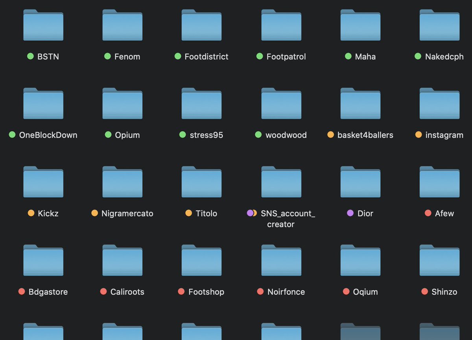Click the basket4ballers name label
Viewport: 472px width, 340px height.
(x=365, y=135)
